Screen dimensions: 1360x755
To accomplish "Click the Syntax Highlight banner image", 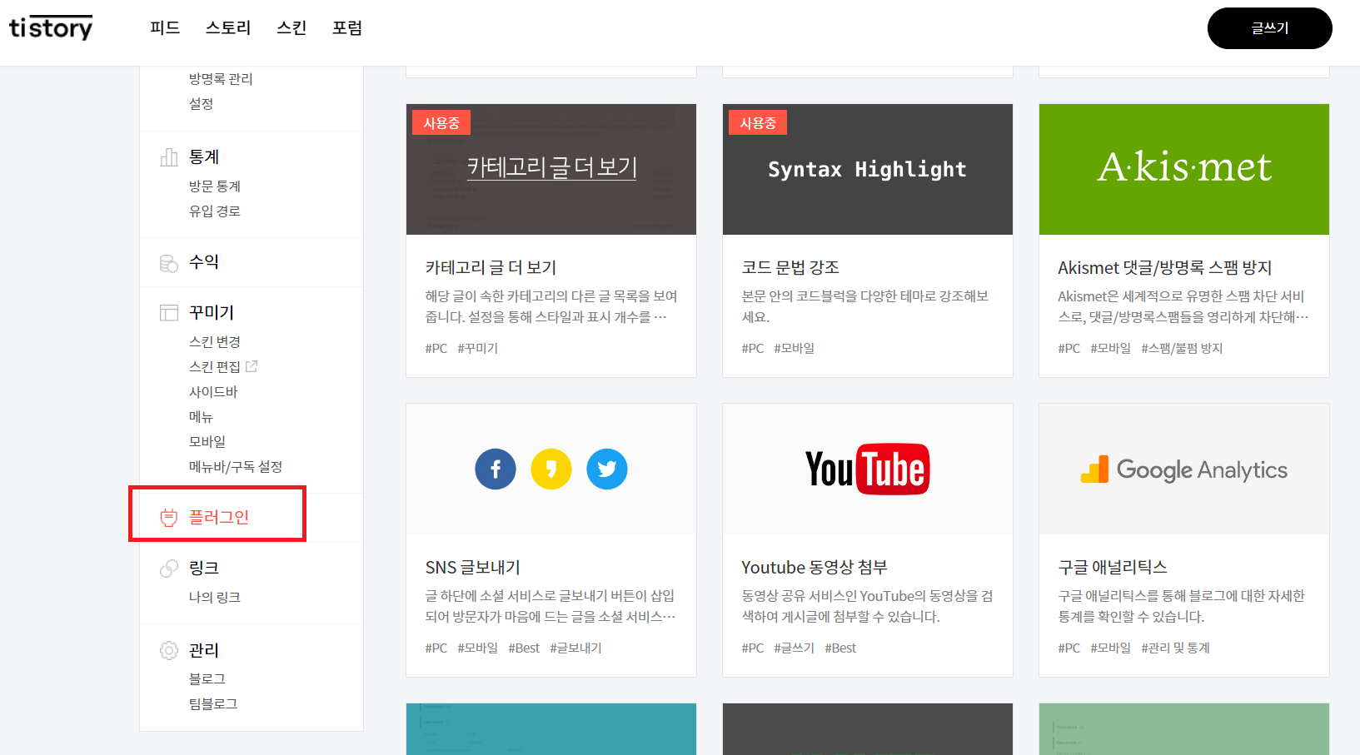I will coord(868,169).
